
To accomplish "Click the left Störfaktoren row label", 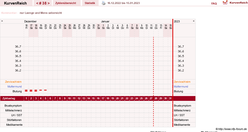I will click(14, 120).
